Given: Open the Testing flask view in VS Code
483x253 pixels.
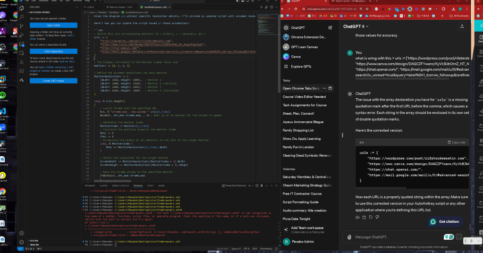Looking at the screenshot, I should [22, 62].
